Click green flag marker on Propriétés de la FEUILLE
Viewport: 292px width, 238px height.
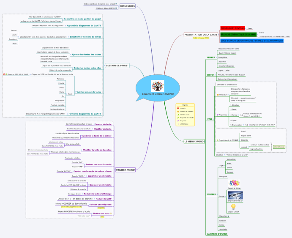218,140
